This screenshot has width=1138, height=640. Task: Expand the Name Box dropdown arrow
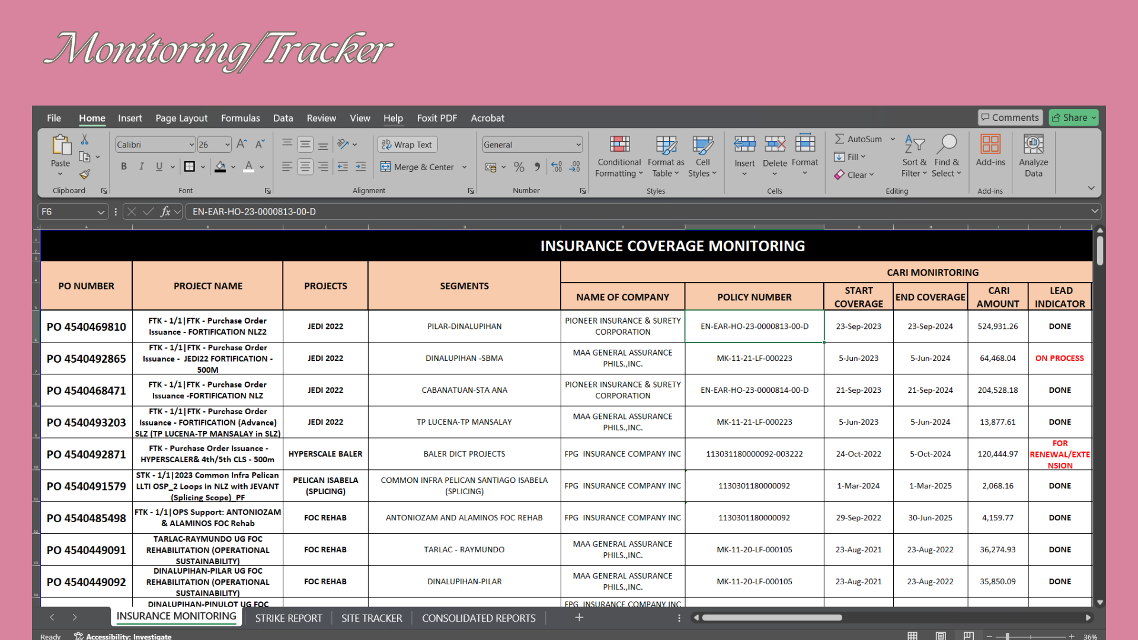point(101,212)
